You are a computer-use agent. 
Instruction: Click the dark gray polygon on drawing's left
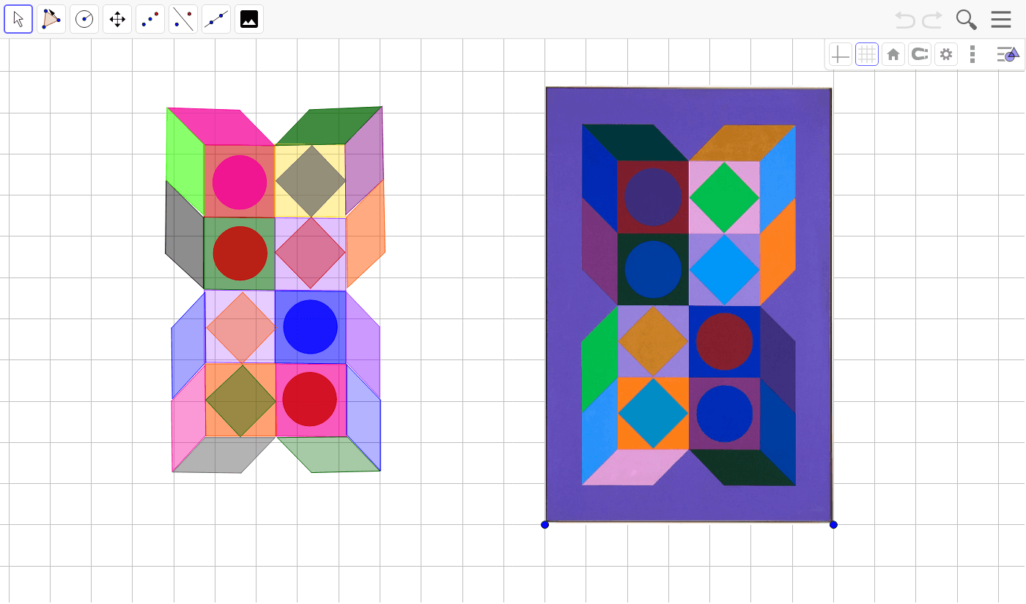click(x=184, y=234)
